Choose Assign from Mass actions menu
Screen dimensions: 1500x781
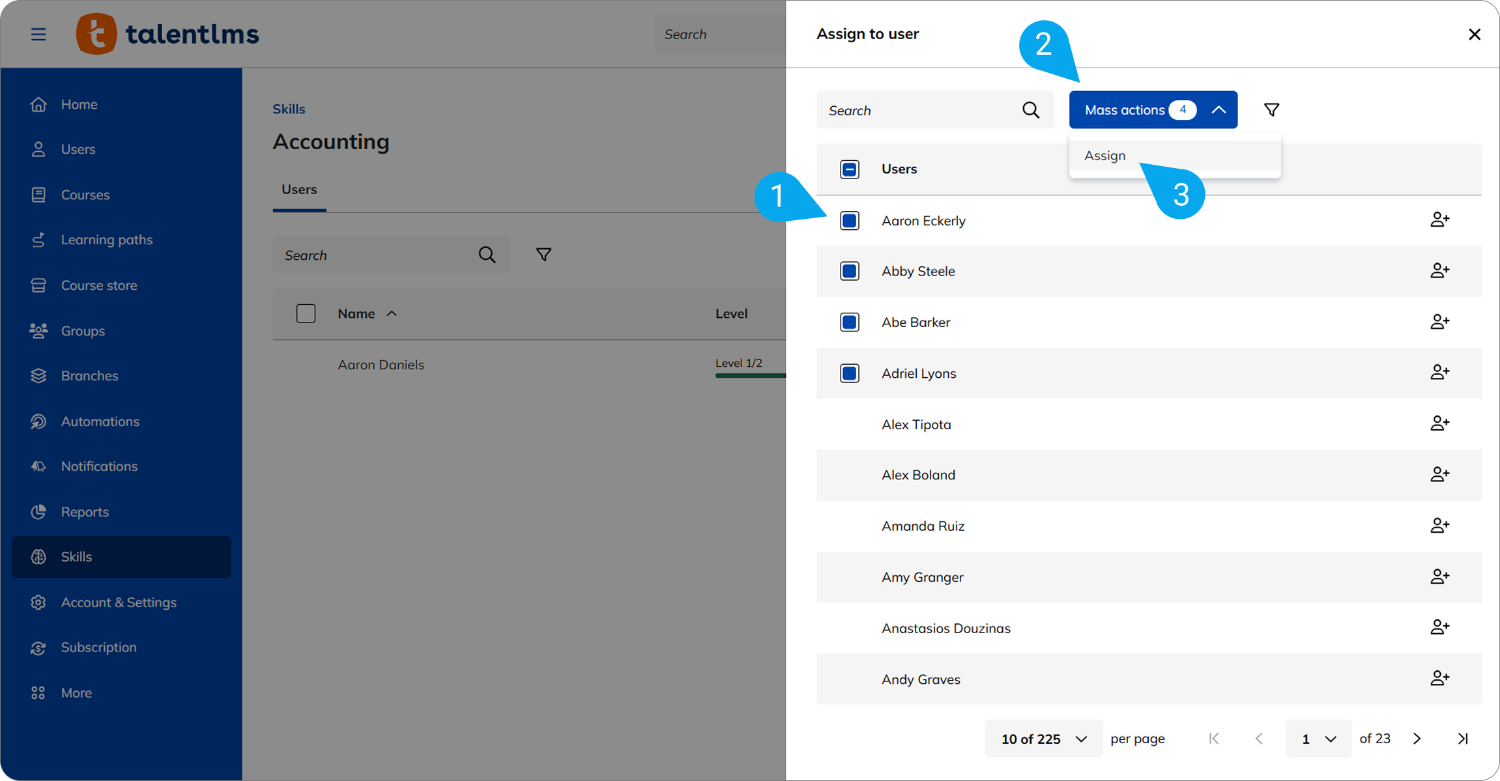click(1105, 156)
